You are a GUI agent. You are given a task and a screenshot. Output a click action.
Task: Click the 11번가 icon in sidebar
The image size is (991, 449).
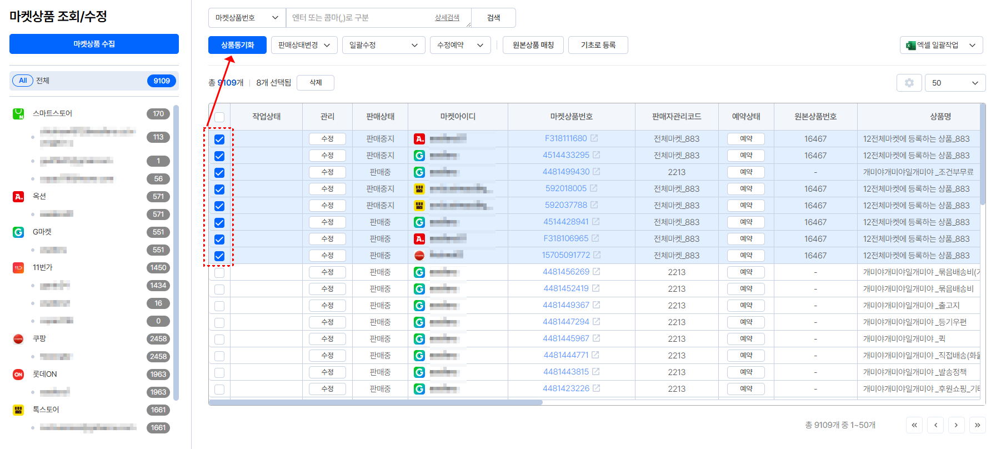(18, 268)
